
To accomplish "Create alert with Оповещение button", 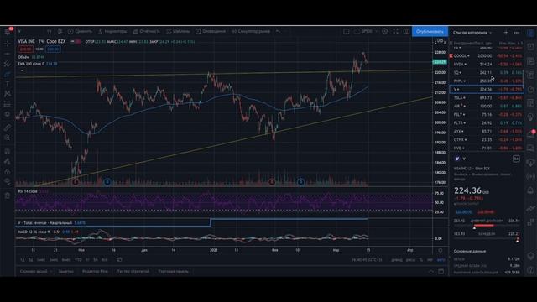I will point(211,31).
